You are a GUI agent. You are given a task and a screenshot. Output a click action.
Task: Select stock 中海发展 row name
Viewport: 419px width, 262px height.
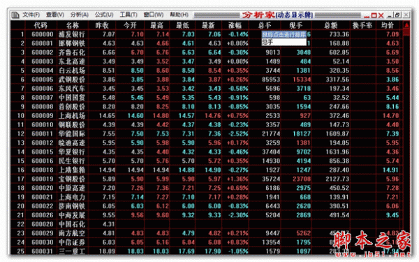coord(72,215)
